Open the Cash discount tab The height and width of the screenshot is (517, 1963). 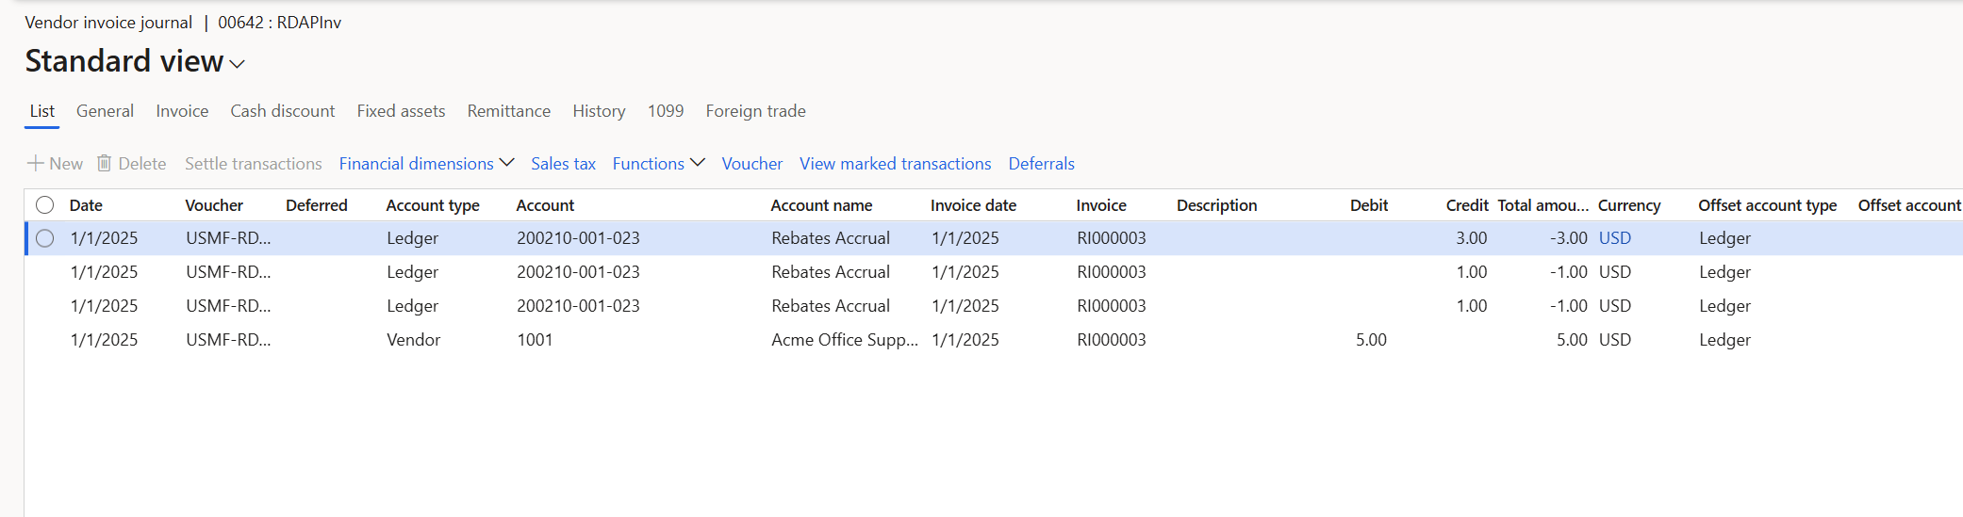pos(282,111)
